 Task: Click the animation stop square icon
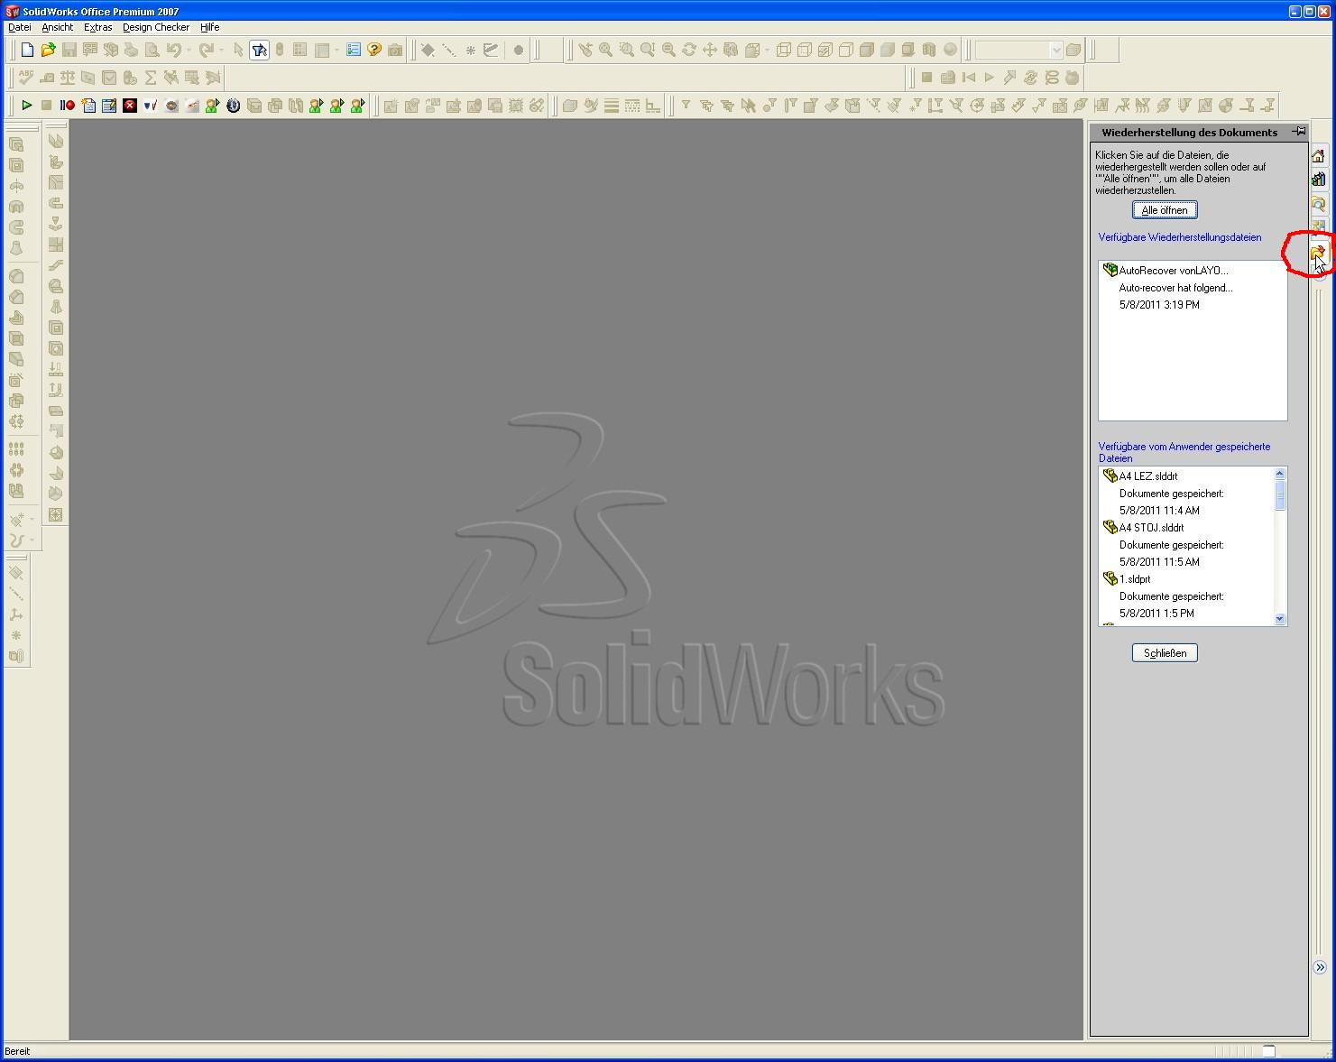(x=926, y=78)
